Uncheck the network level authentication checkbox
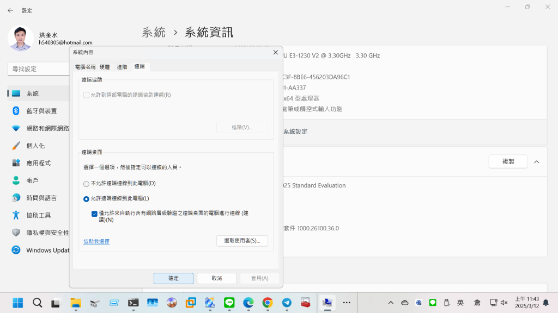The height and width of the screenshot is (313, 558). pos(95,214)
